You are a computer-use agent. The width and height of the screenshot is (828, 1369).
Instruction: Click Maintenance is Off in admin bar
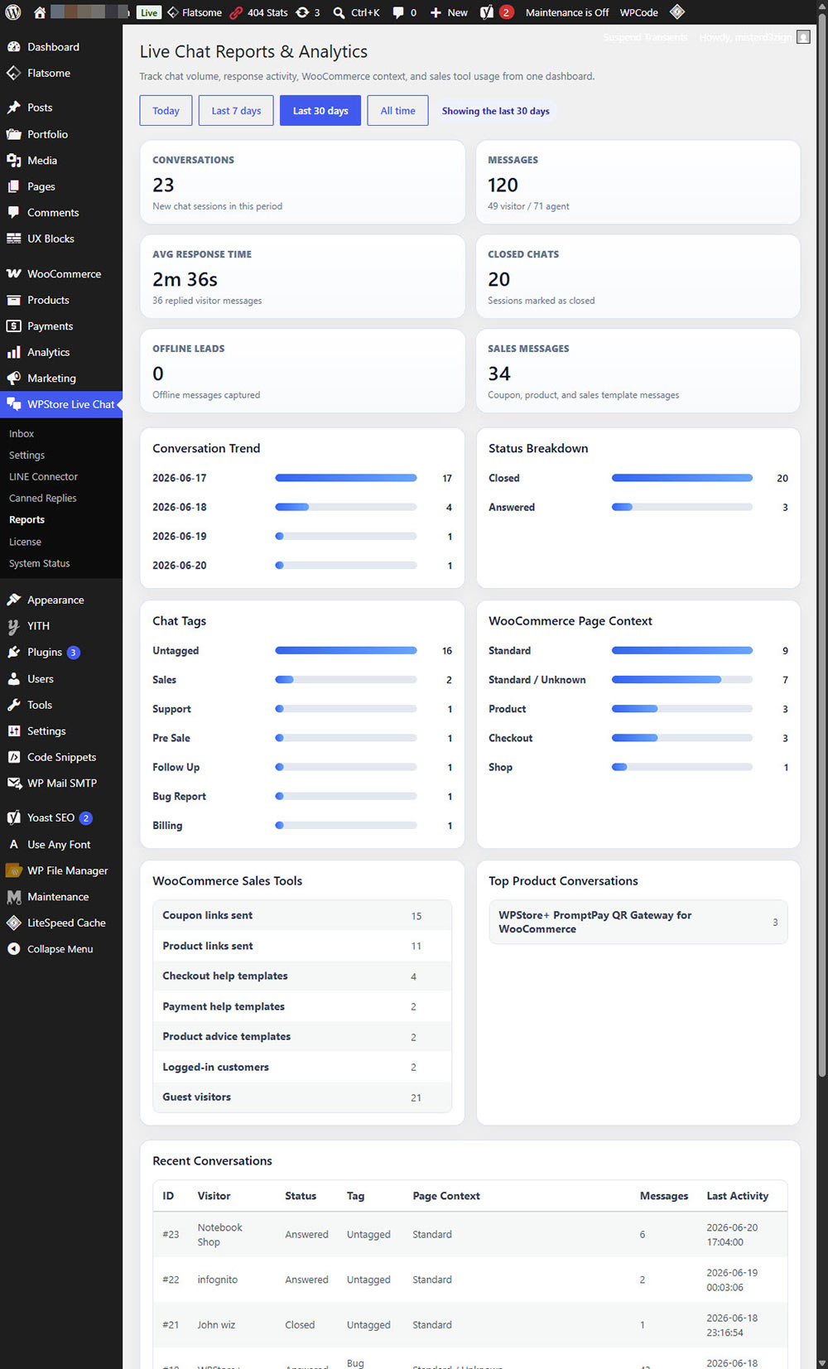(567, 12)
